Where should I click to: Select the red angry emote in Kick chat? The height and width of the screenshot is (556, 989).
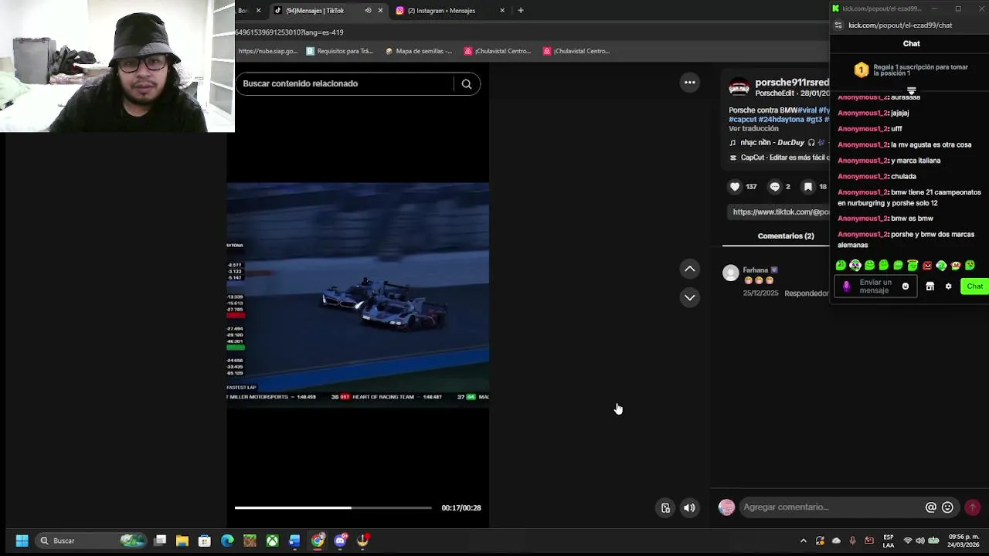click(x=927, y=266)
